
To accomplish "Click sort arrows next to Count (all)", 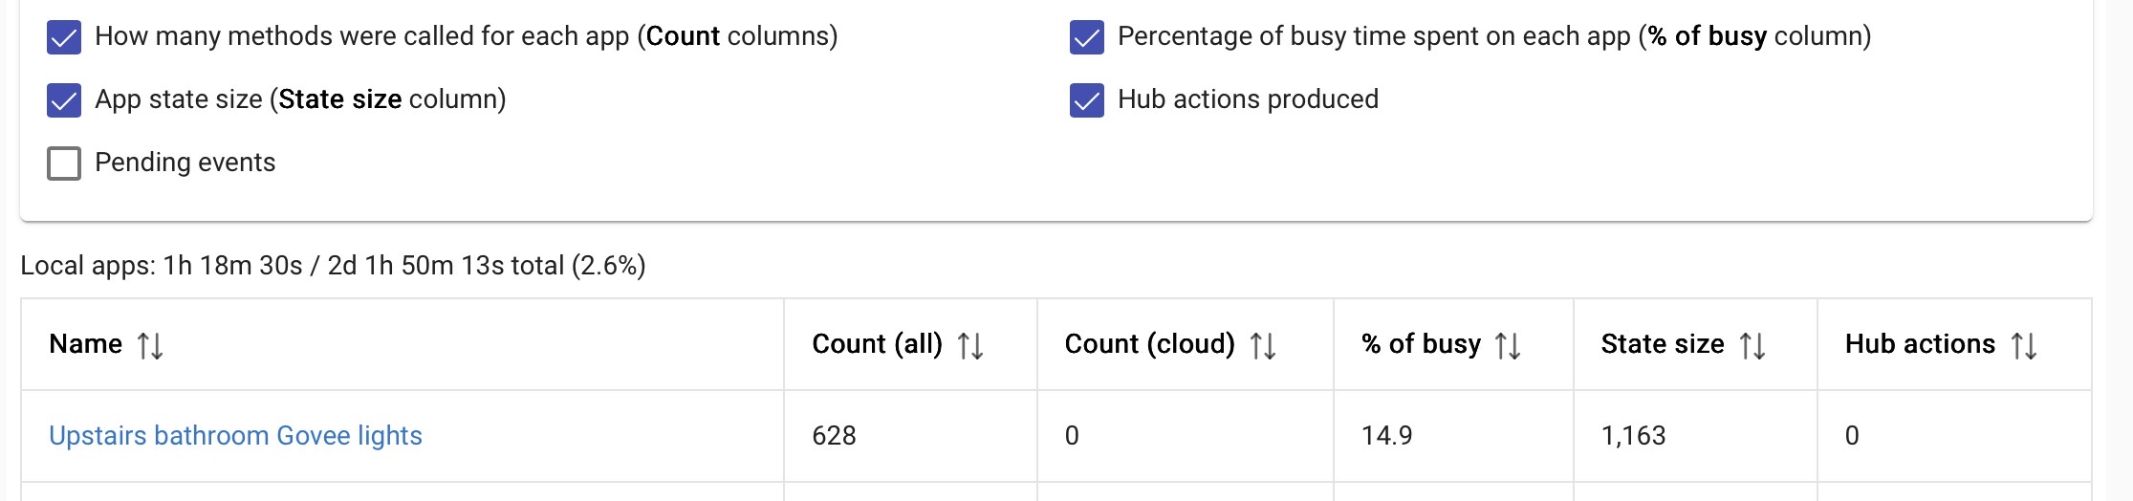I will tap(970, 345).
